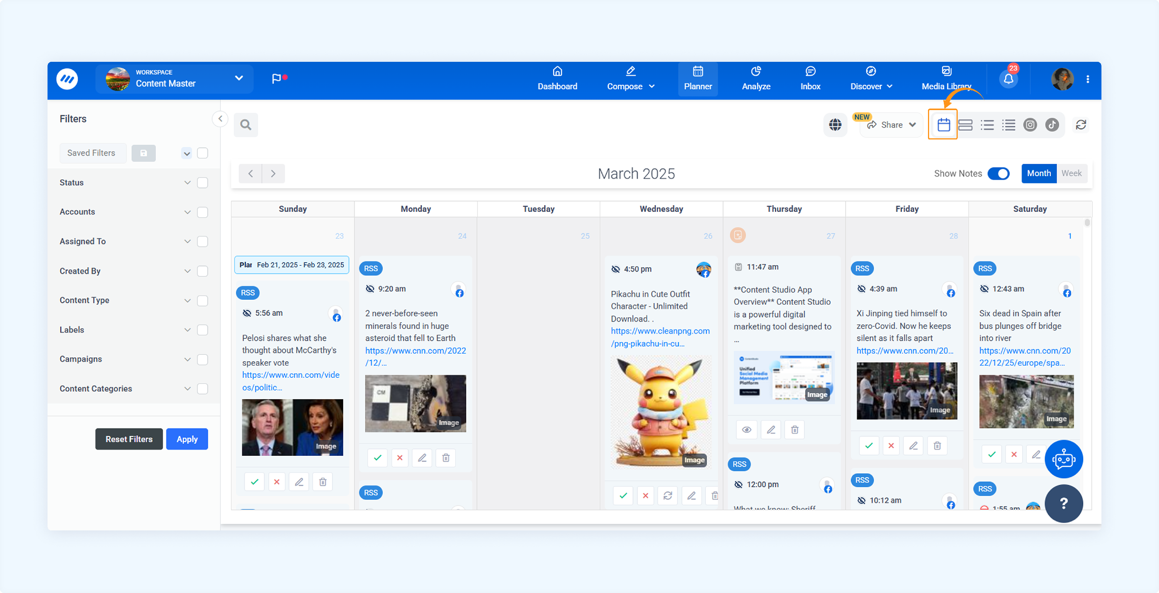Image resolution: width=1159 pixels, height=593 pixels.
Task: Click the Saved Filters field
Action: pyautogui.click(x=93, y=153)
